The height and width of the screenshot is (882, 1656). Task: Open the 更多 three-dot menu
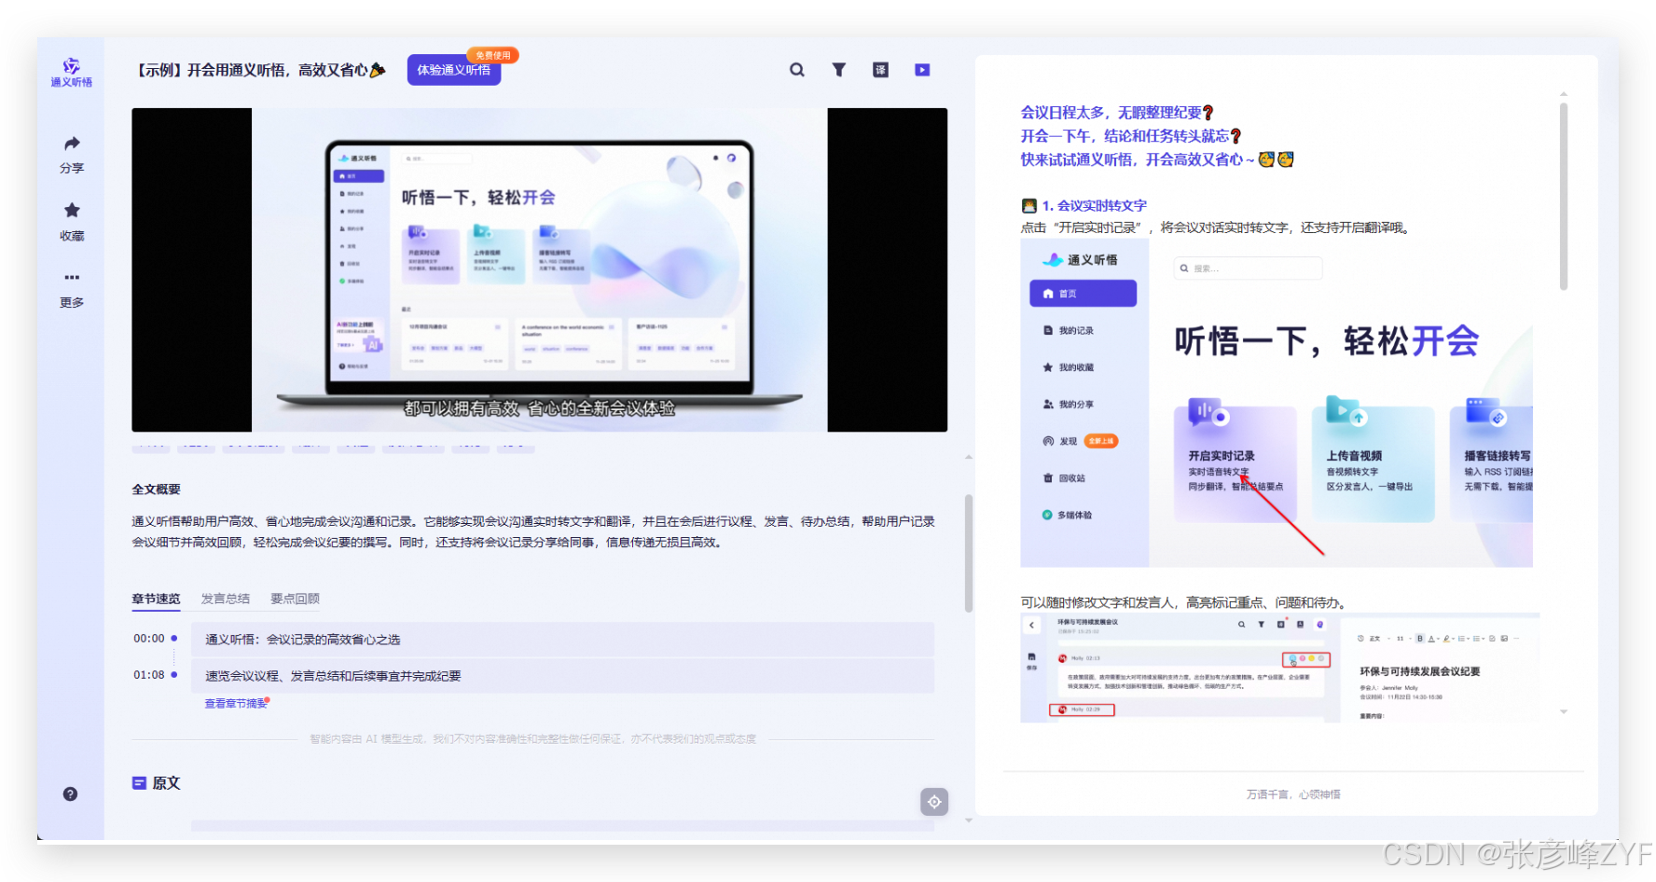coord(72,289)
